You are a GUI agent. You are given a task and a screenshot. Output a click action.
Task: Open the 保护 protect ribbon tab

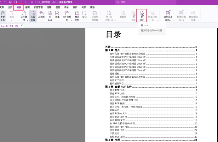75,7
